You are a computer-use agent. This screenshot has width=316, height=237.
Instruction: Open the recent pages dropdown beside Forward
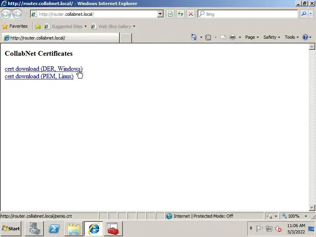click(26, 14)
